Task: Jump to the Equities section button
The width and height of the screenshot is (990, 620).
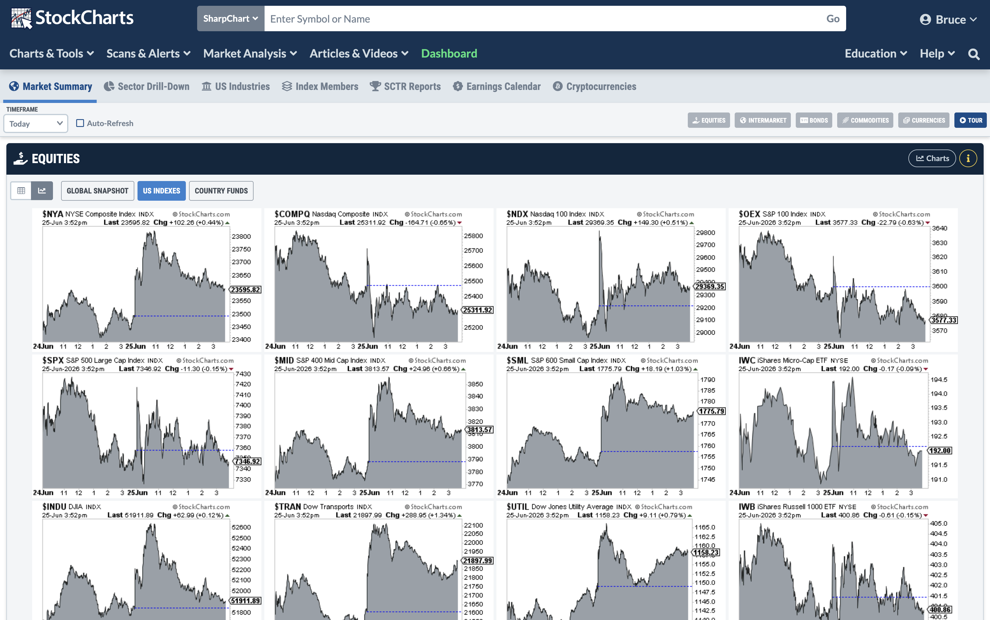Action: [x=709, y=120]
